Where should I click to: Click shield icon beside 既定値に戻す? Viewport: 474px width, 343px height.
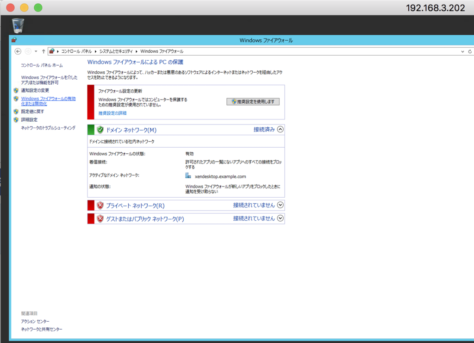[x=16, y=112]
